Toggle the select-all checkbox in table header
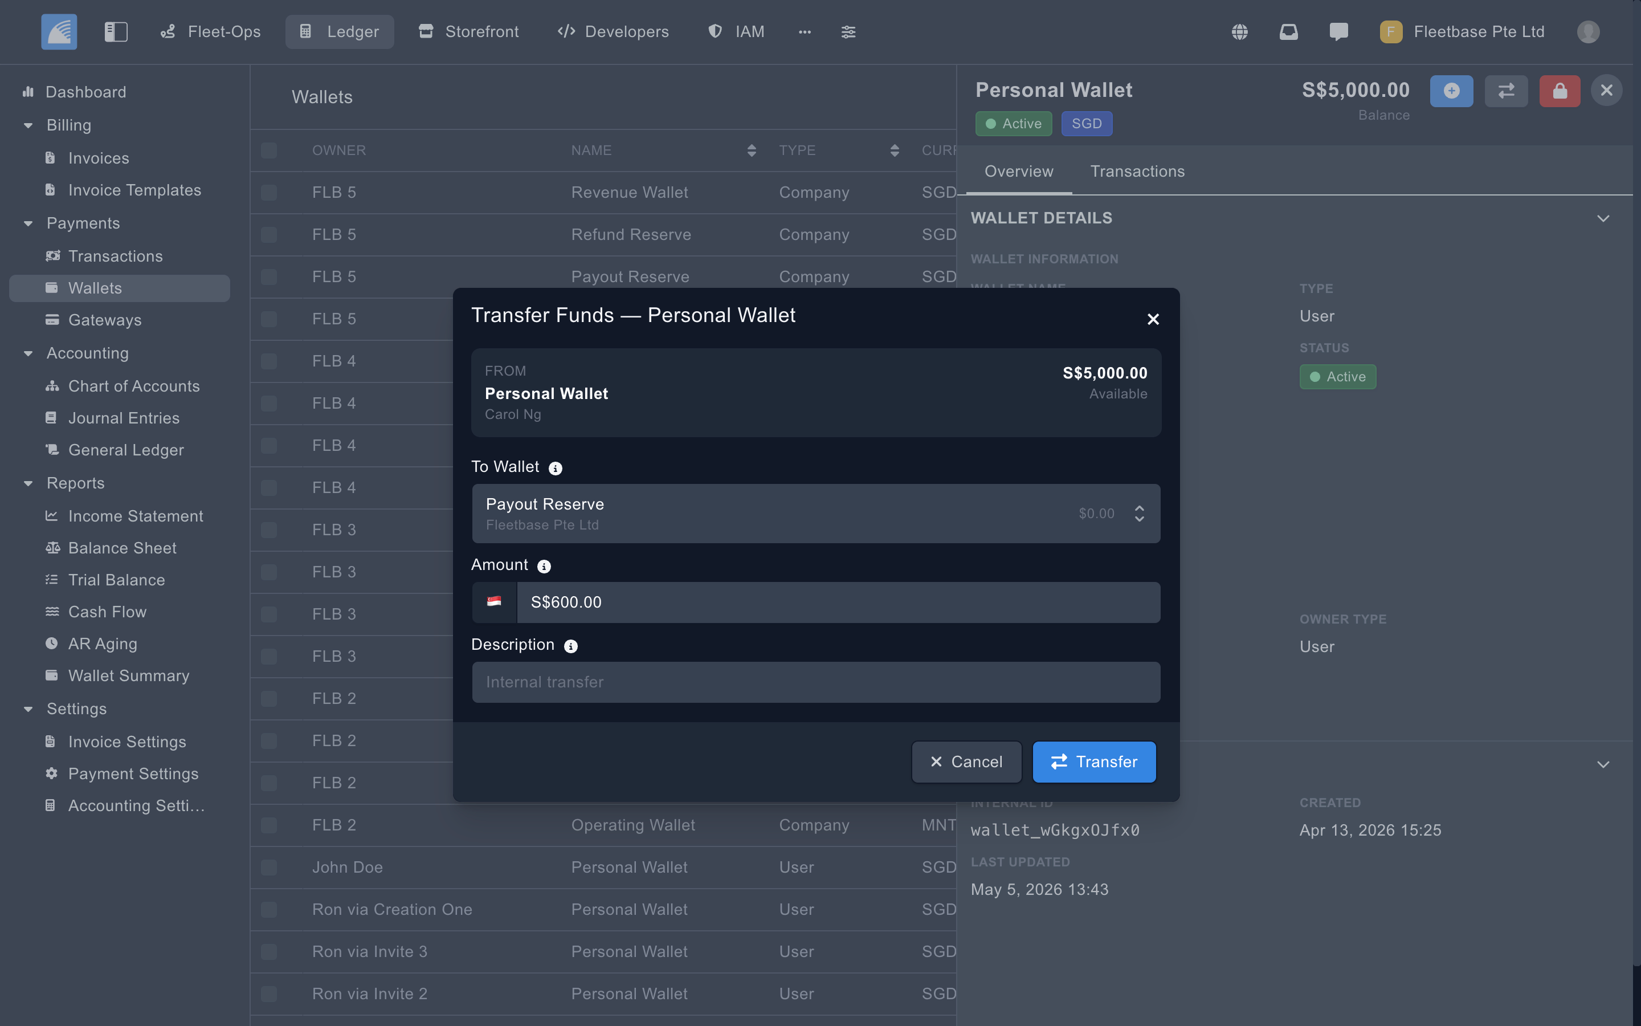Viewport: 1641px width, 1026px height. pyautogui.click(x=269, y=150)
